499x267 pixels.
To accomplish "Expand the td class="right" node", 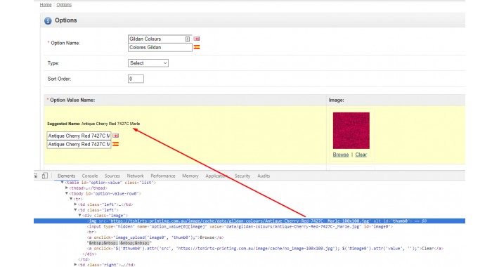I will click(x=75, y=264).
